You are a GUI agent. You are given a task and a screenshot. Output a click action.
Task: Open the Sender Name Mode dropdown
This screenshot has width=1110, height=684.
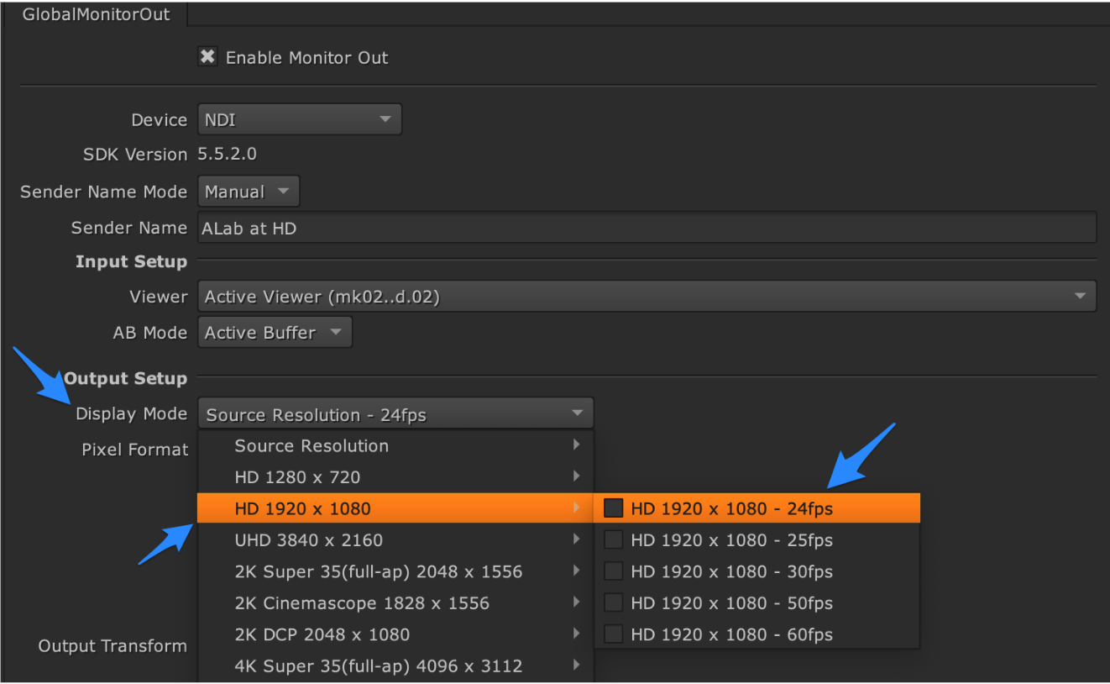(249, 192)
